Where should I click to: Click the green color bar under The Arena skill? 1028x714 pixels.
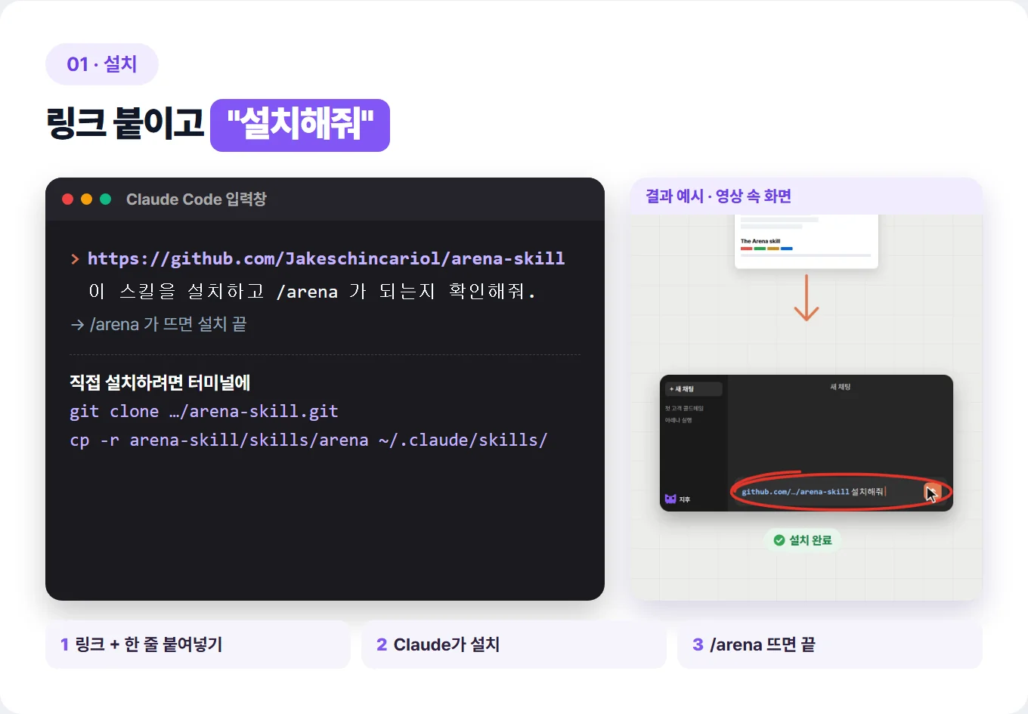(x=760, y=249)
